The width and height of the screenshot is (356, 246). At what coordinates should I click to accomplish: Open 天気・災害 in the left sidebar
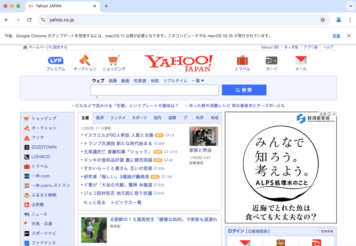42,224
